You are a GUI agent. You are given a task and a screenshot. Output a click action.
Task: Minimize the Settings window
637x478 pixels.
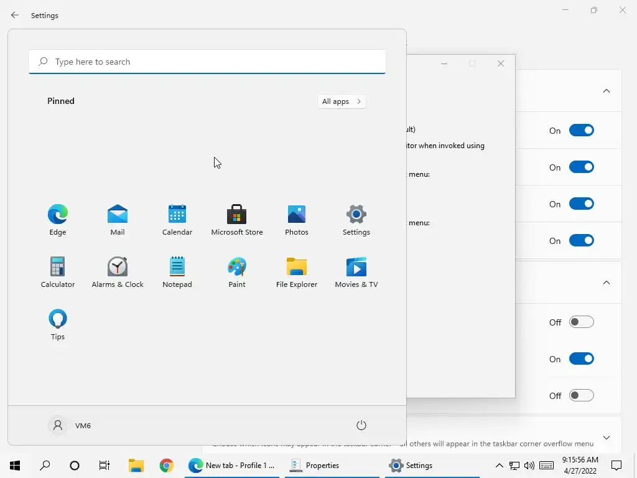pyautogui.click(x=565, y=10)
